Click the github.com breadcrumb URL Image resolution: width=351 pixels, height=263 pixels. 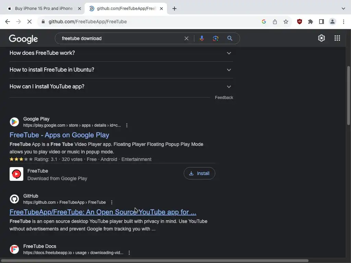coord(64,202)
